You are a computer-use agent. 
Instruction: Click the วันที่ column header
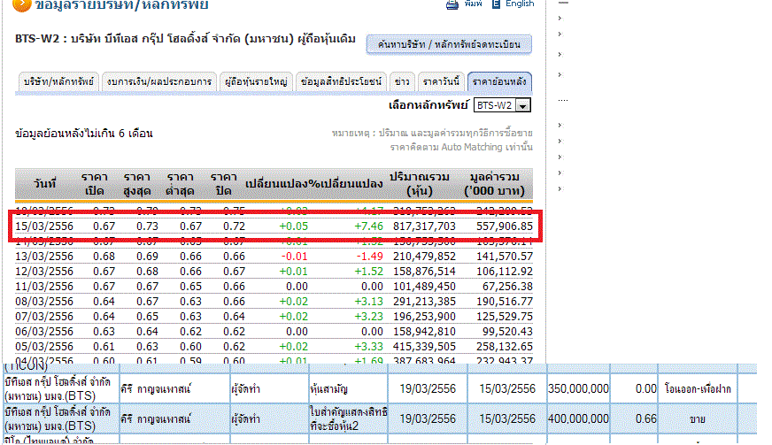point(44,184)
